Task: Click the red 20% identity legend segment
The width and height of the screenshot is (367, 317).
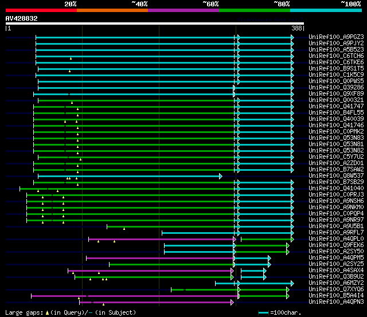Action: pos(41,10)
